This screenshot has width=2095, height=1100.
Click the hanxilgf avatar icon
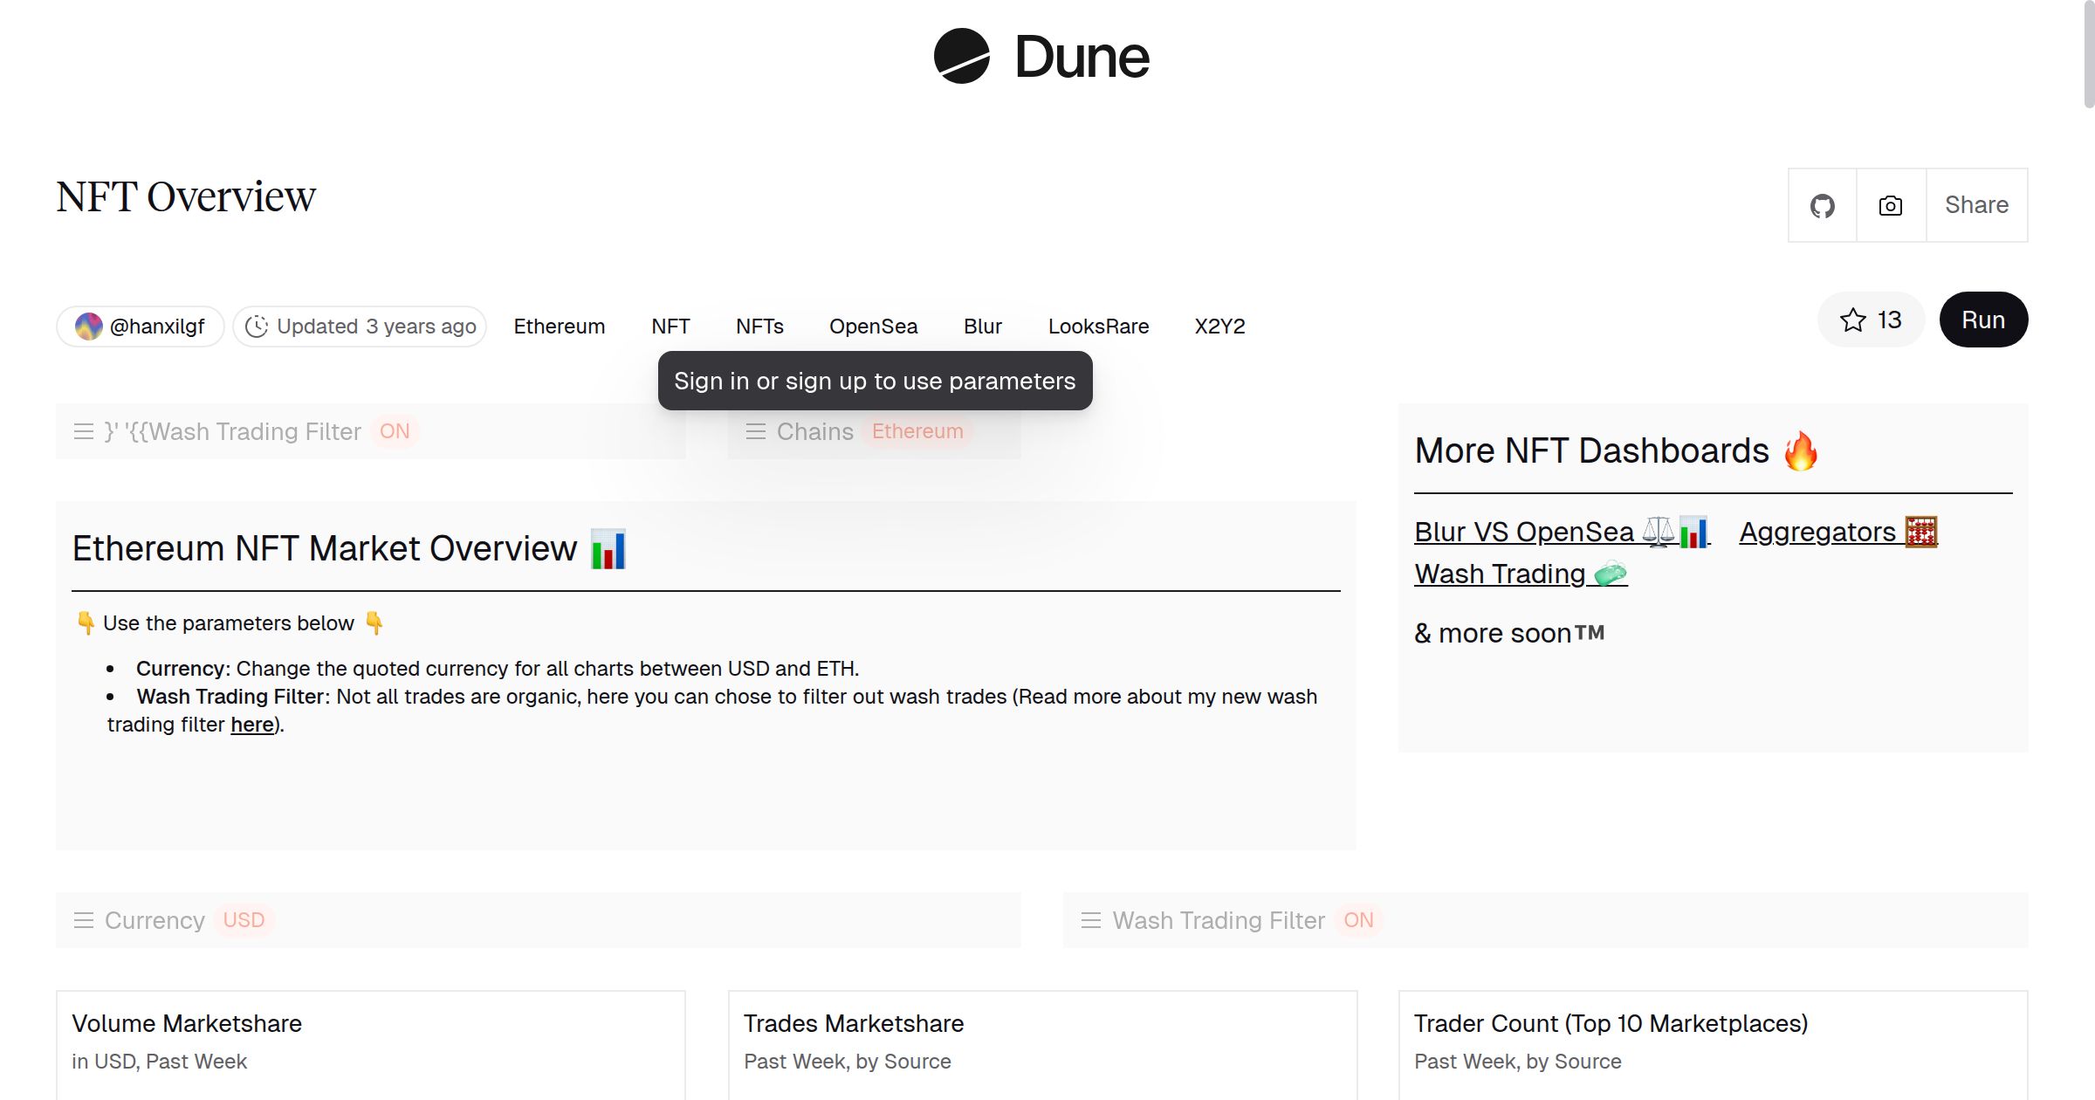(89, 327)
